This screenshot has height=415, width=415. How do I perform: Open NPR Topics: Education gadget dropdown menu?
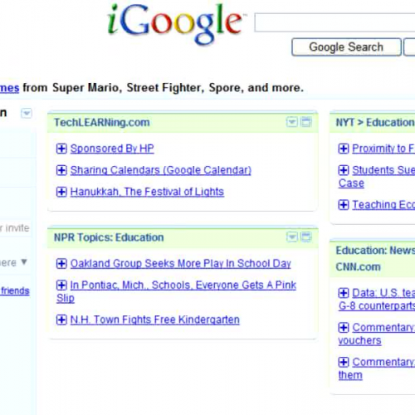[x=292, y=237]
